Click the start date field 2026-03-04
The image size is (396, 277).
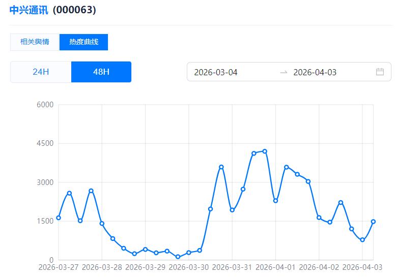click(216, 72)
